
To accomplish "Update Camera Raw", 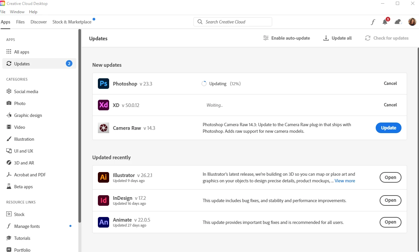I will (x=389, y=128).
